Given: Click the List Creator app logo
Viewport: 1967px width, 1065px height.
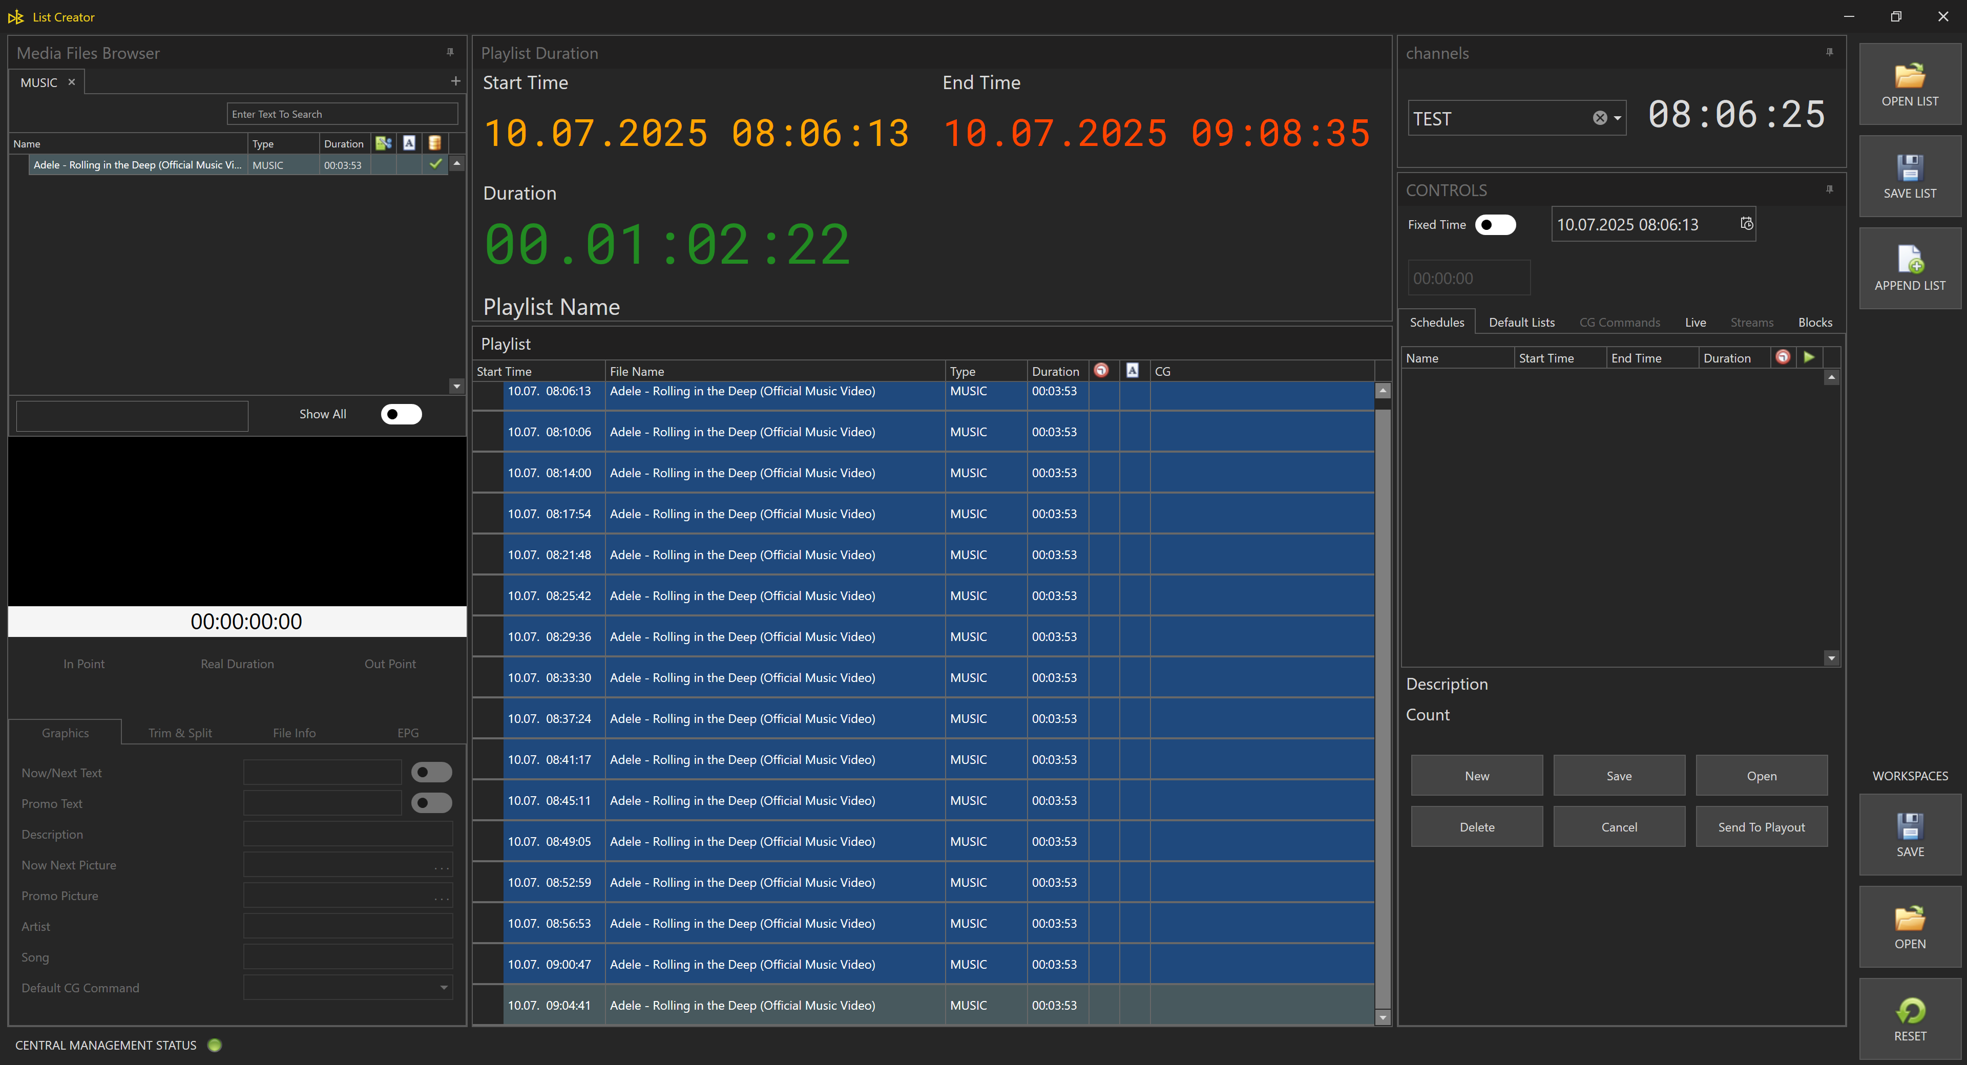Looking at the screenshot, I should click(15, 16).
